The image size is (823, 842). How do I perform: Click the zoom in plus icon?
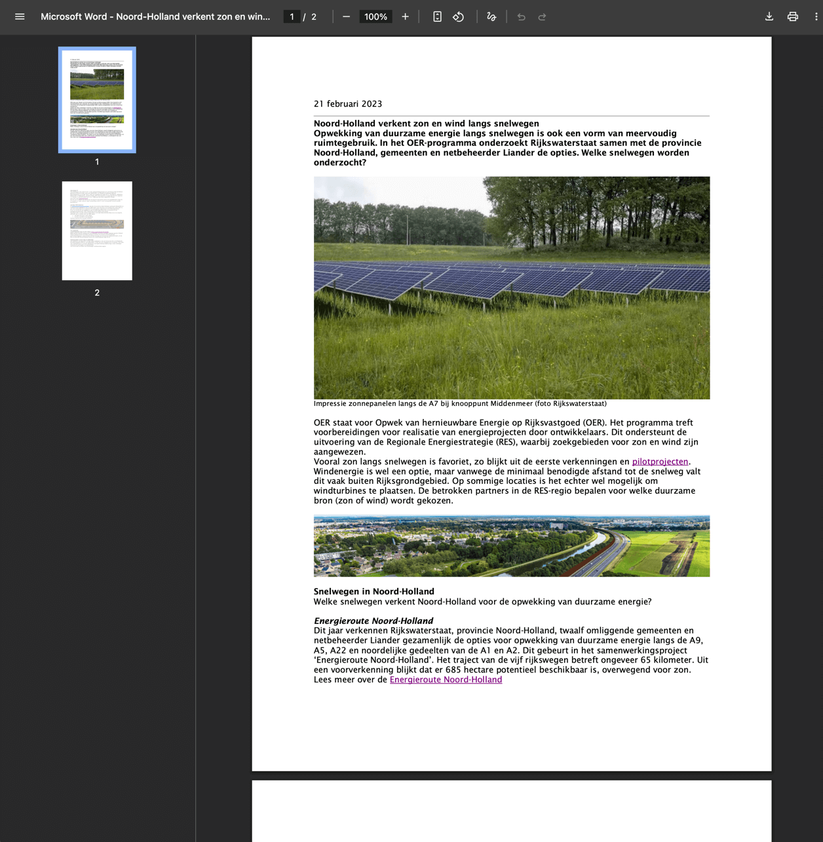pyautogui.click(x=405, y=17)
